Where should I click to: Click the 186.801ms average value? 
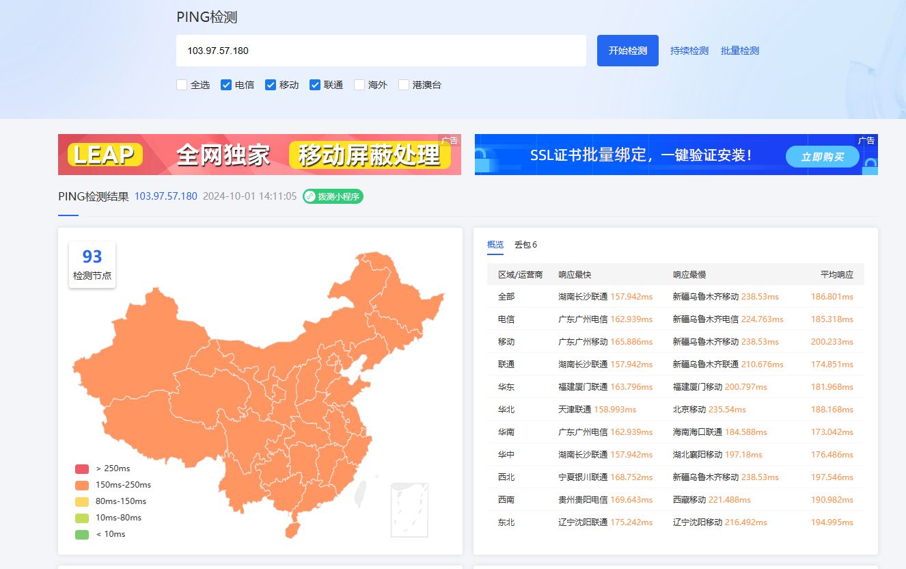tap(832, 297)
